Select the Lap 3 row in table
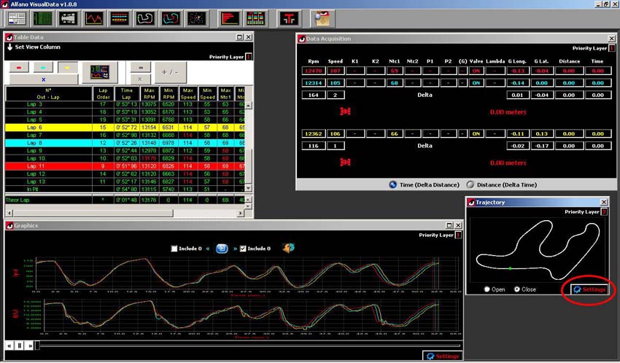 [x=125, y=104]
